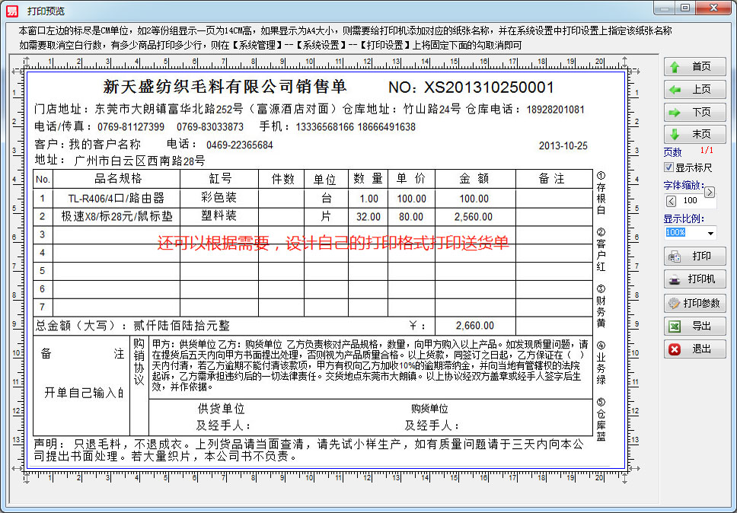This screenshot has width=737, height=513.
Task: Jump to last page (末页)
Action: coord(694,135)
